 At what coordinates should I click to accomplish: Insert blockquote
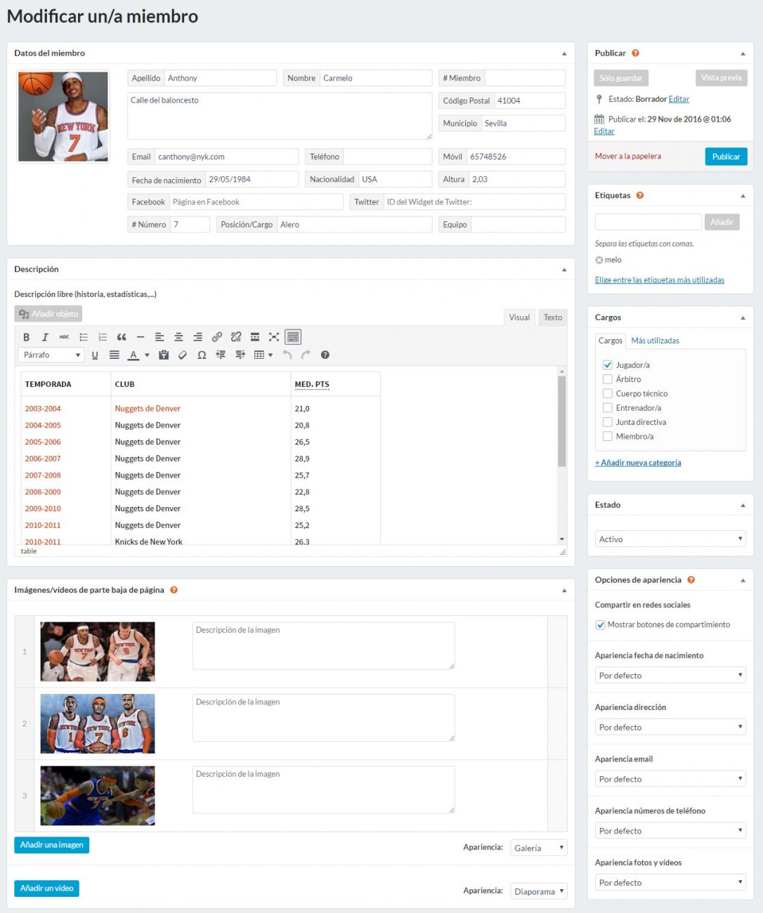pyautogui.click(x=122, y=337)
